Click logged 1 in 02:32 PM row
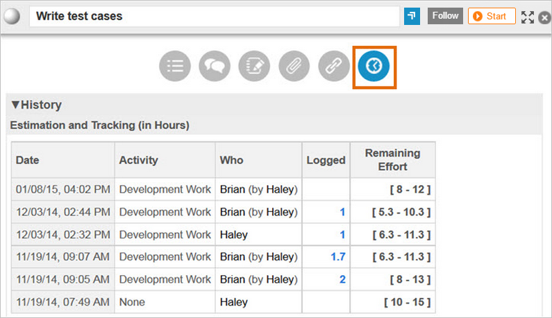The width and height of the screenshot is (552, 318). [342, 235]
